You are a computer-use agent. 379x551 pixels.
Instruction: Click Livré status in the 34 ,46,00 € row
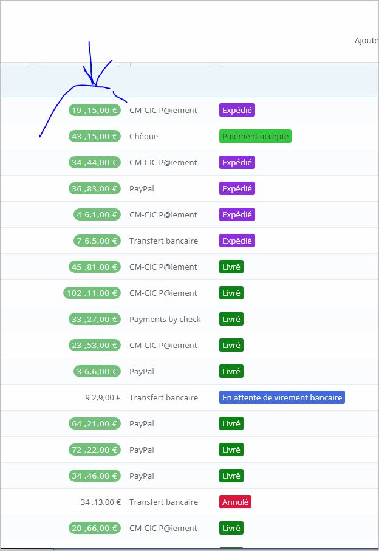pos(231,476)
